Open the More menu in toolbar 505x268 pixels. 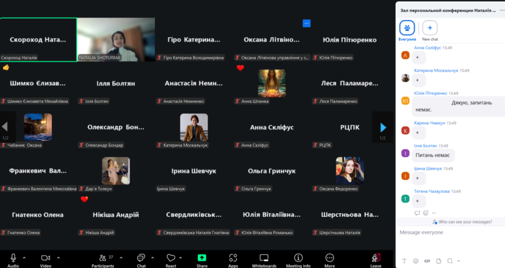coord(329,258)
